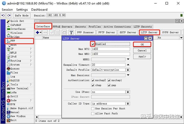
Task: Click the Max MRU input field
Action: click(x=111, y=54)
